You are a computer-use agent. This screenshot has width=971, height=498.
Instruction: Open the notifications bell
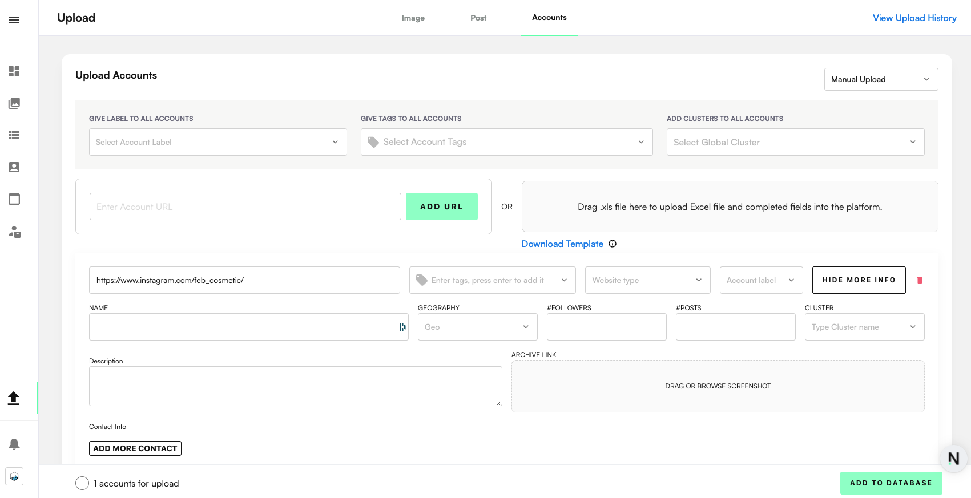coord(14,444)
